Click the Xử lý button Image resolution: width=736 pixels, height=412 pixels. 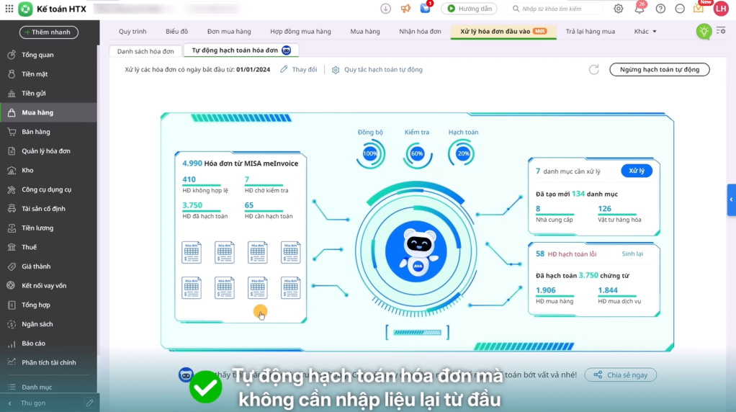(637, 171)
